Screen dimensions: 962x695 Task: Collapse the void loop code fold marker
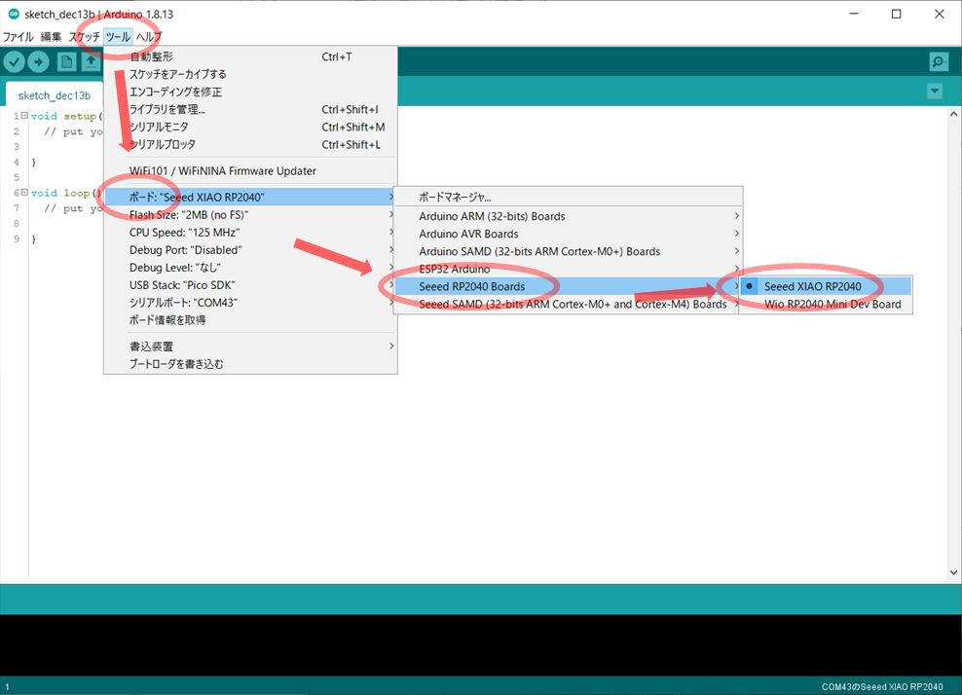(x=24, y=193)
